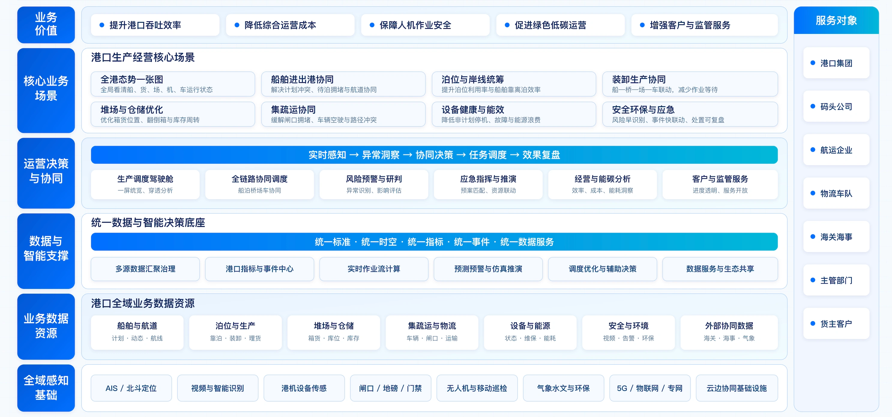This screenshot has width=892, height=417.
Task: Open the 泊位与岸线统筹 scenario card
Action: [514, 84]
